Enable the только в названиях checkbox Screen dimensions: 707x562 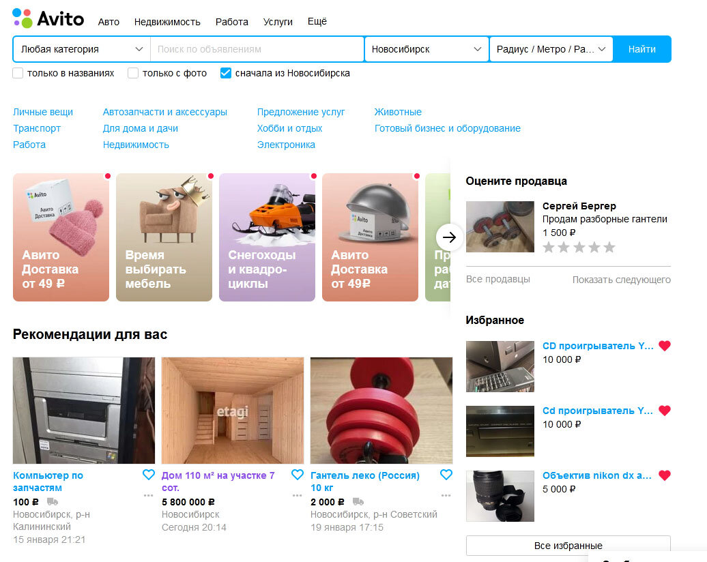18,73
